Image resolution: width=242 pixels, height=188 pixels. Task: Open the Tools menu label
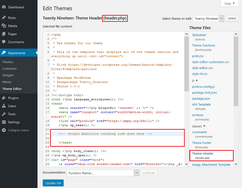12,114
